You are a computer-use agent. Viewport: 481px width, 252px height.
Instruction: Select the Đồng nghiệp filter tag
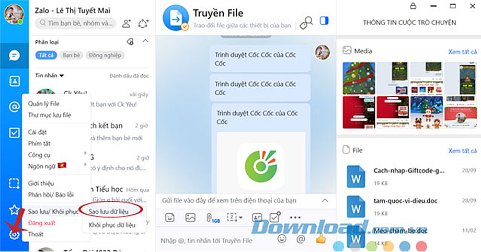(x=105, y=55)
